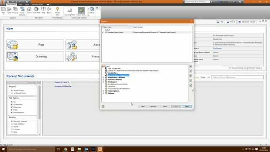
Task: Click the Part template icon
Action: (x=13, y=45)
